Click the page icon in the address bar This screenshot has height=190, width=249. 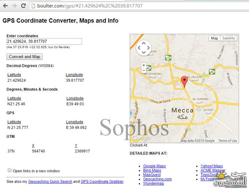tap(33, 6)
